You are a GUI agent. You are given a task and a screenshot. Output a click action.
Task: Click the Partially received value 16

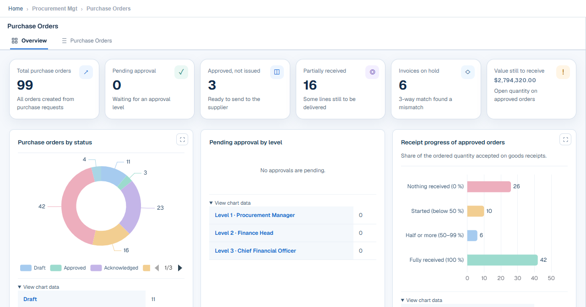click(310, 85)
